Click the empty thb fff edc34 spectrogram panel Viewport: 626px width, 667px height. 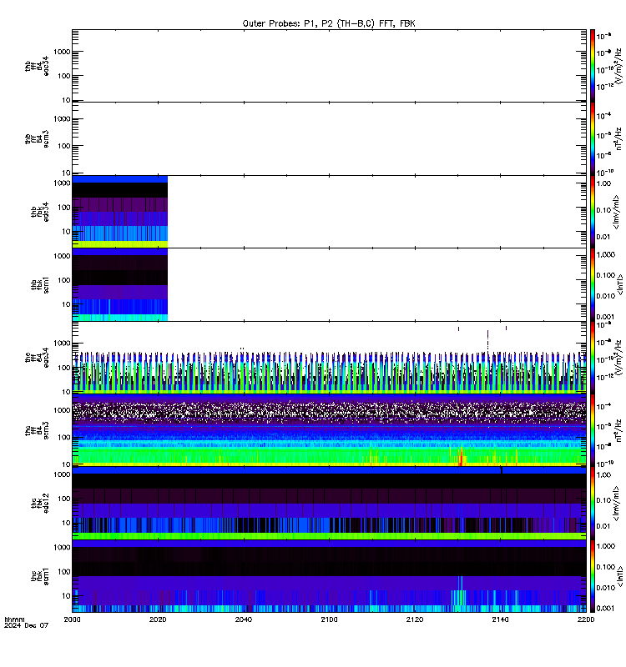[x=329, y=66]
